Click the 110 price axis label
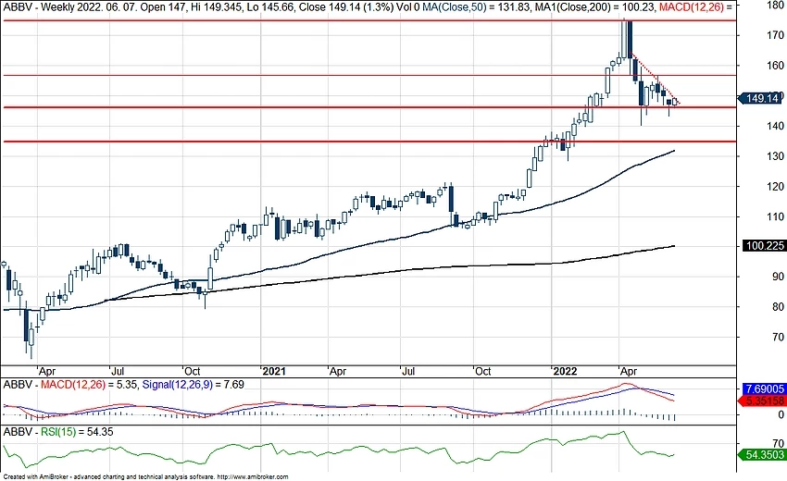Screen dimensions: 787x481 pyautogui.click(x=776, y=216)
